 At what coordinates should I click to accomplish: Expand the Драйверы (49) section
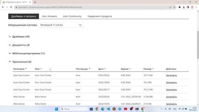[x=19, y=37]
